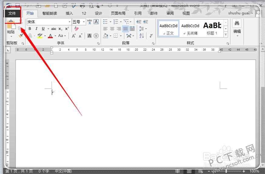The width and height of the screenshot is (265, 174).
Task: Select the Format Painter brush icon
Action: pyautogui.click(x=21, y=36)
